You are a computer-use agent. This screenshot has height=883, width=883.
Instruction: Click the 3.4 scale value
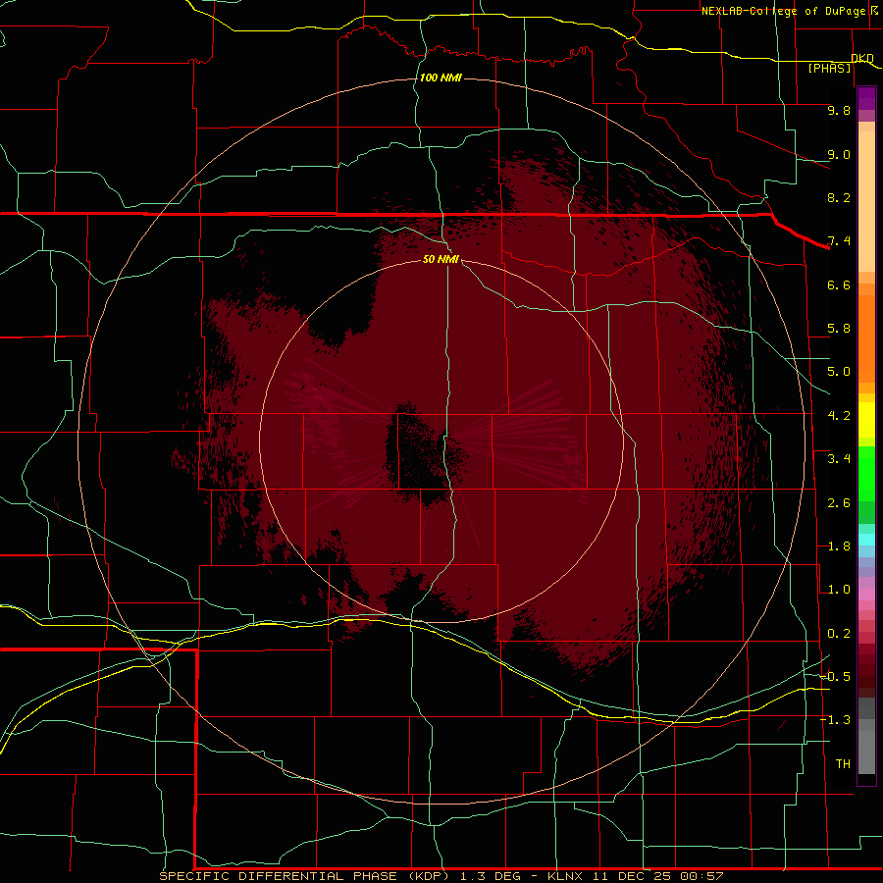839,459
